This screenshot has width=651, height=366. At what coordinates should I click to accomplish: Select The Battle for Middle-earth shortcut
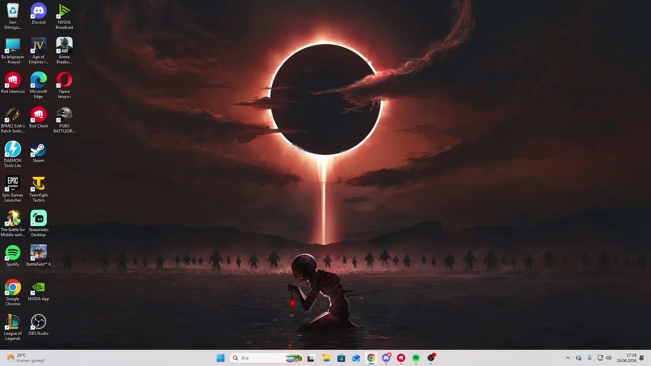(13, 224)
